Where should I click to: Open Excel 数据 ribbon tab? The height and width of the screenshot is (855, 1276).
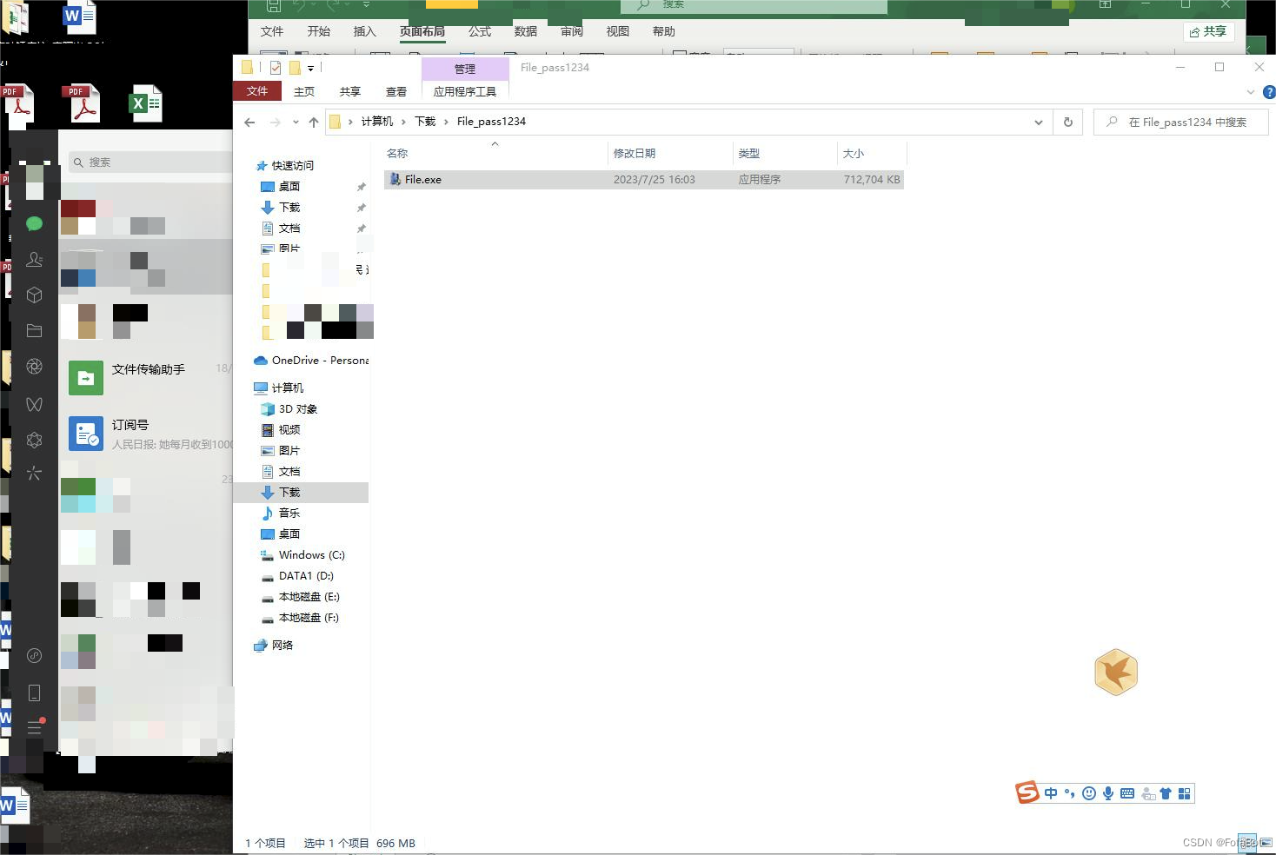526,31
